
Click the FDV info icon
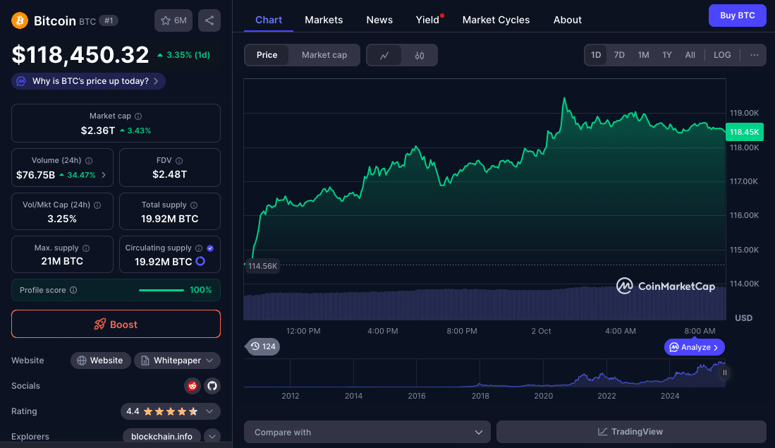pos(179,161)
